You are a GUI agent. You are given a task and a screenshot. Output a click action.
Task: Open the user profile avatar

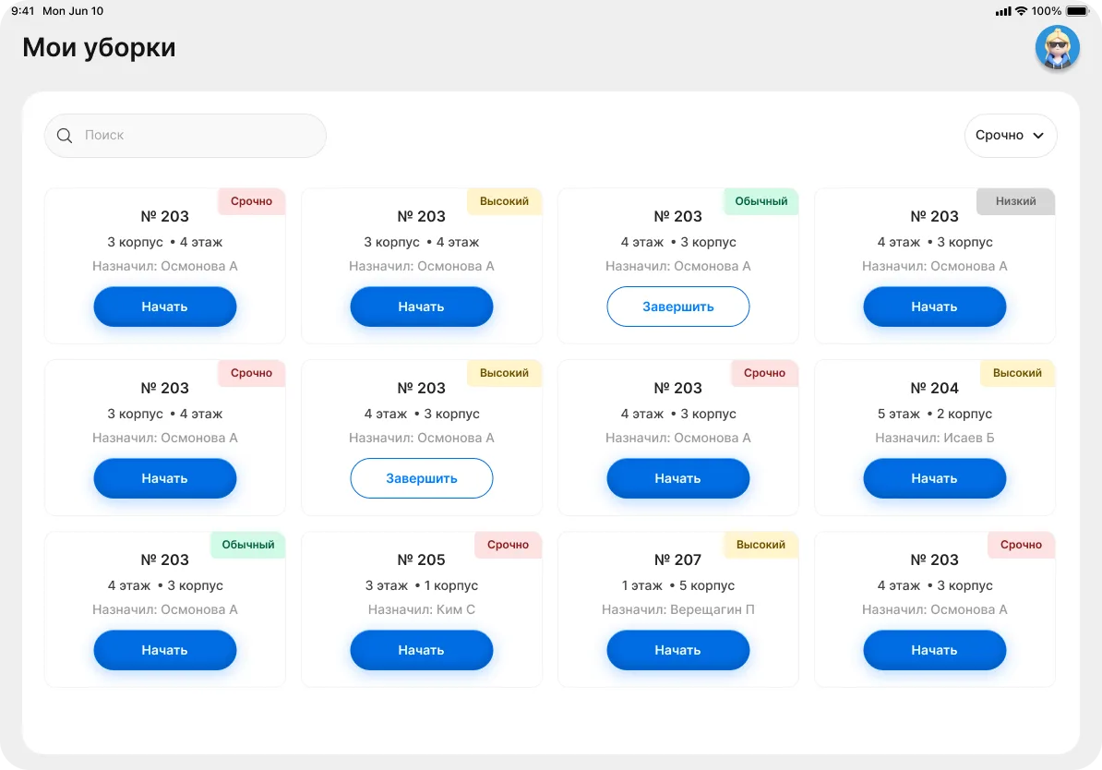(x=1057, y=48)
